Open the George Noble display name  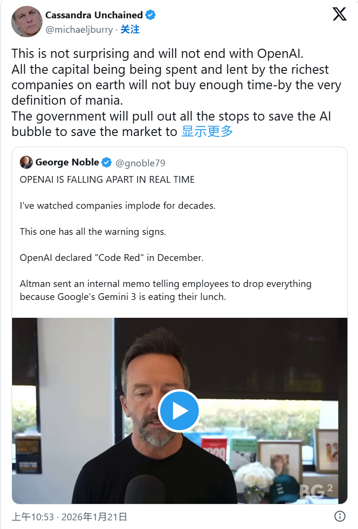click(67, 163)
